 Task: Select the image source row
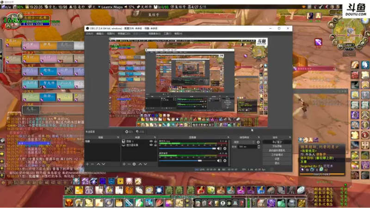pos(139,141)
